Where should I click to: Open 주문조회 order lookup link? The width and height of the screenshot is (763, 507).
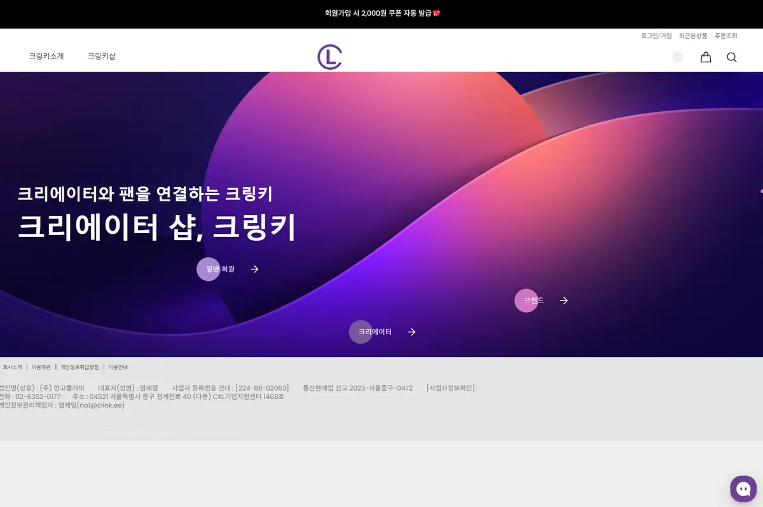[725, 36]
